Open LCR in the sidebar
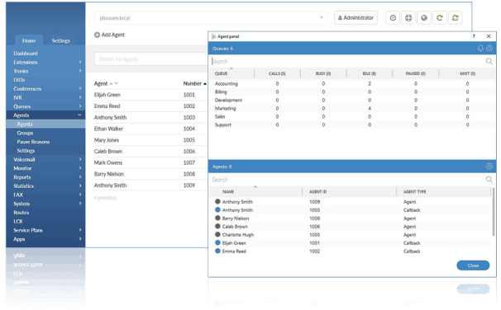Image resolution: width=501 pixels, height=310 pixels. (18, 222)
